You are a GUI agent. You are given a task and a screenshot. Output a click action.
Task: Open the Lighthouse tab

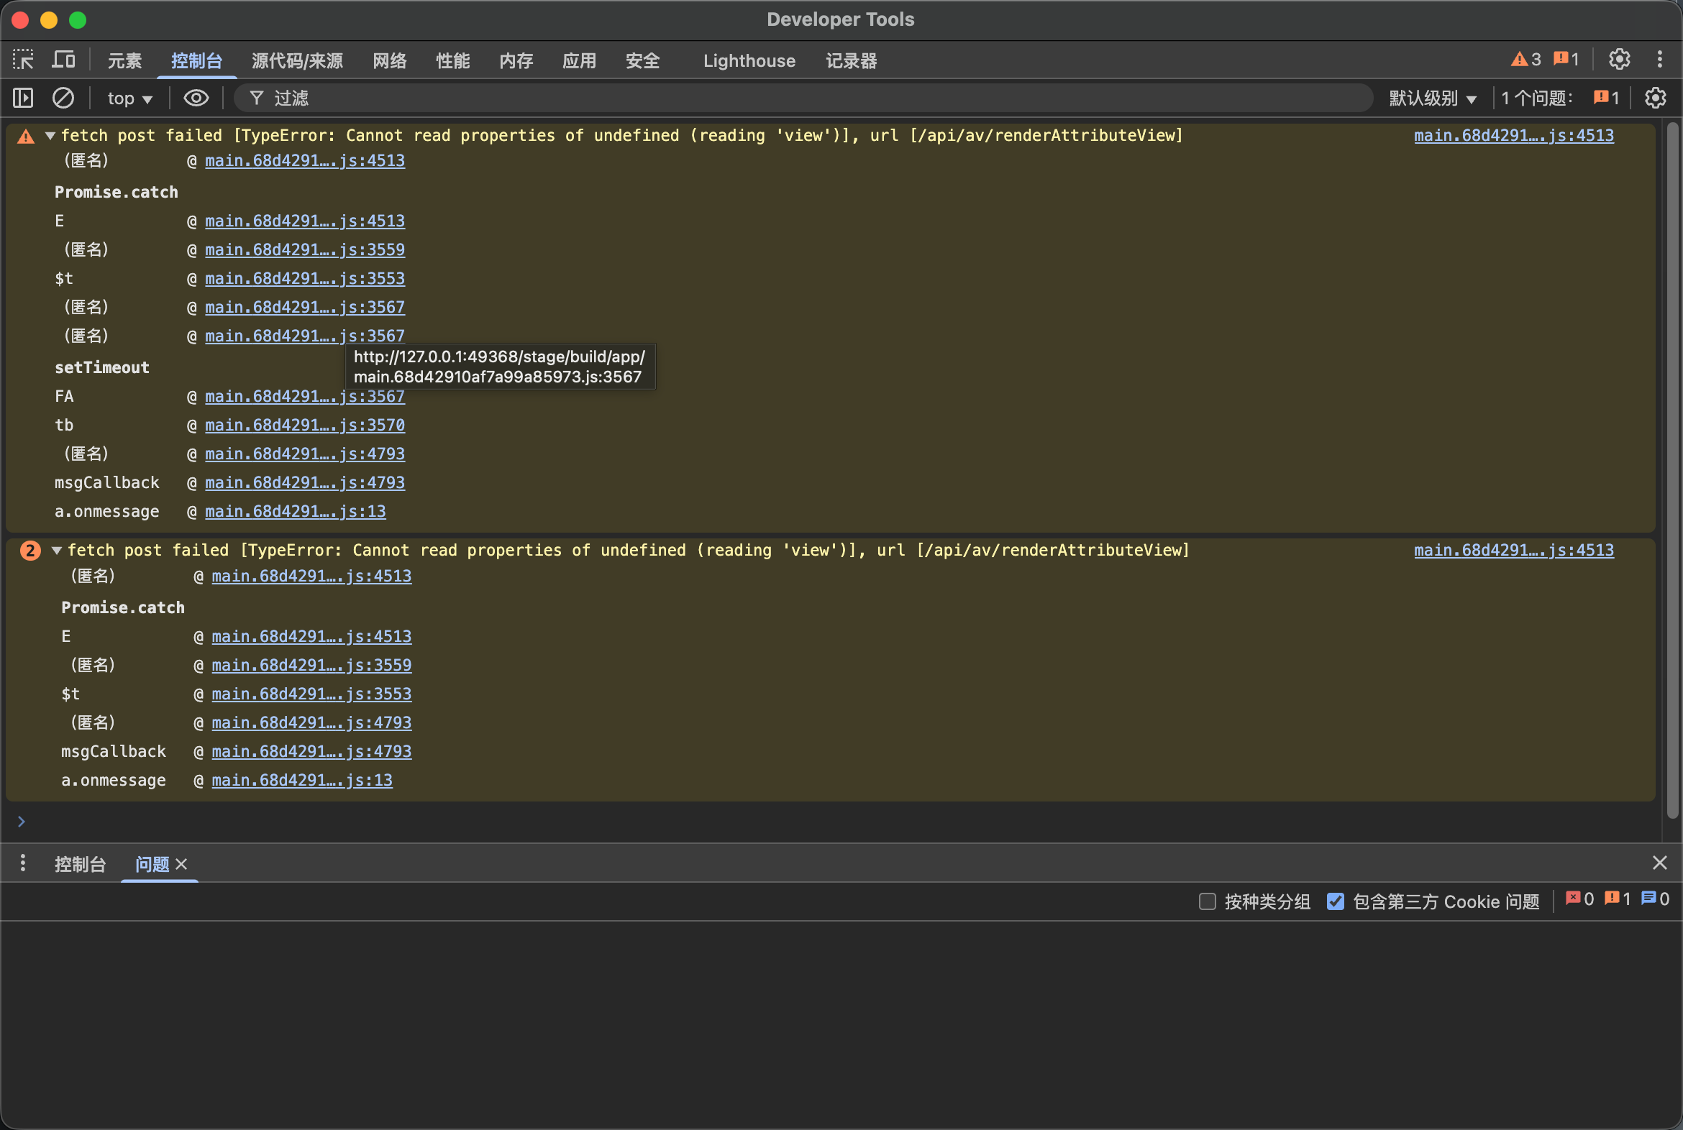pos(749,60)
